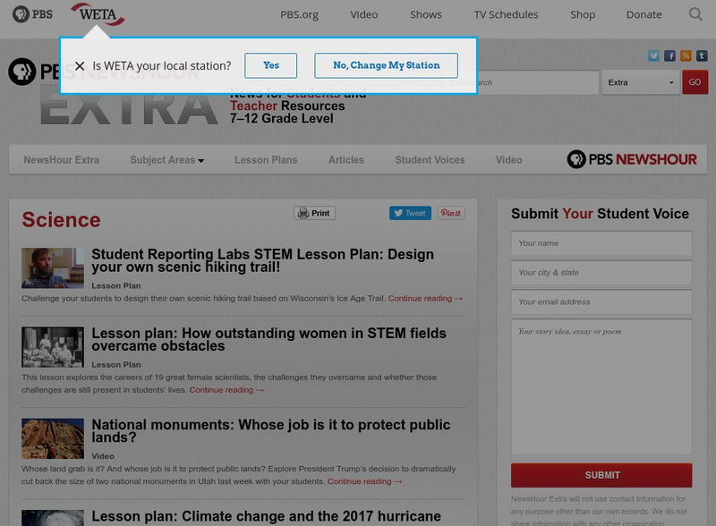Click the Your email address field
This screenshot has width=716, height=526.
[601, 301]
